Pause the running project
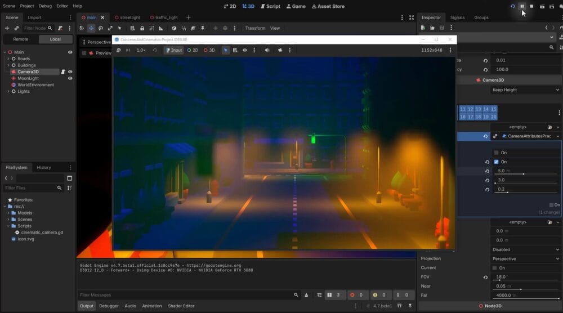Image resolution: width=563 pixels, height=313 pixels. 522,6
